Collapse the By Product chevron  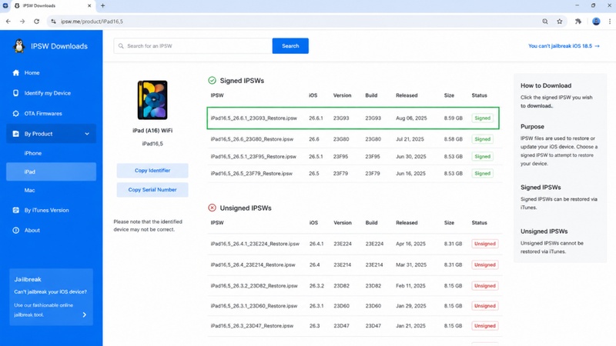click(87, 134)
